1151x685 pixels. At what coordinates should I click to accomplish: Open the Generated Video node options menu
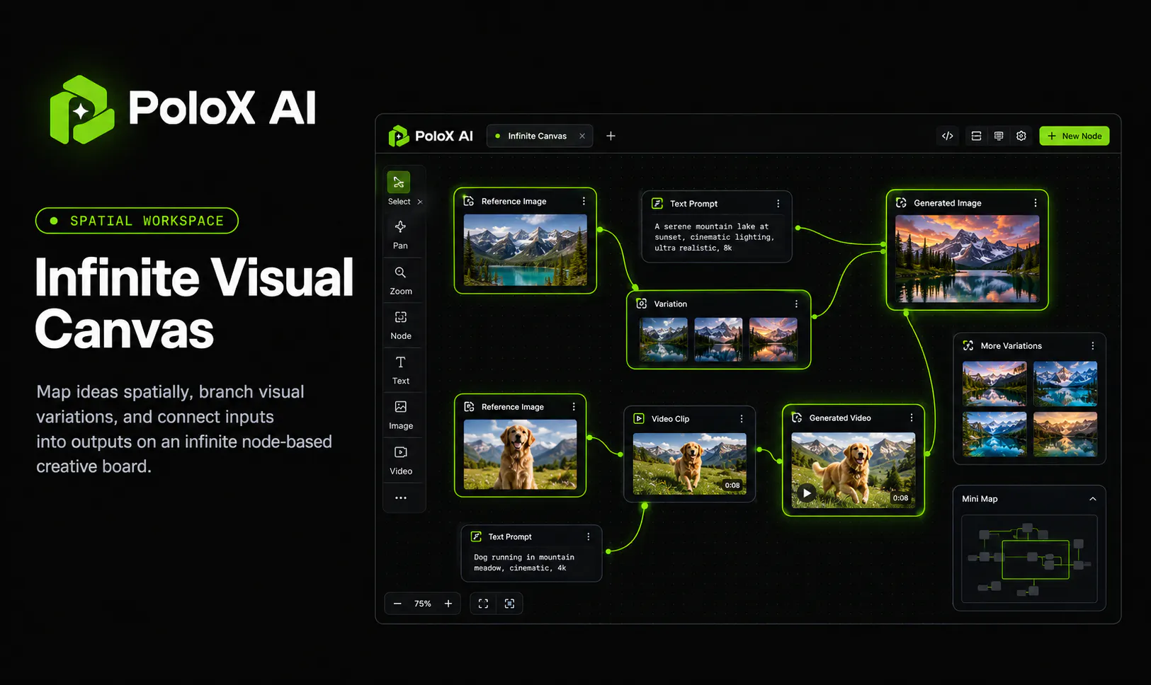912,418
